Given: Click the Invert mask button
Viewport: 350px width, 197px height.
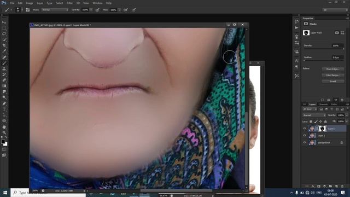Looking at the screenshot, I should click(x=333, y=82).
